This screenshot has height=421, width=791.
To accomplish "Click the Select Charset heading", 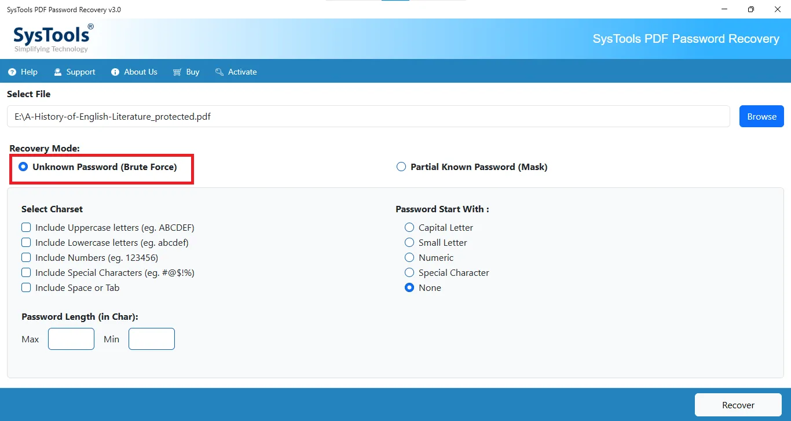I will 52,209.
